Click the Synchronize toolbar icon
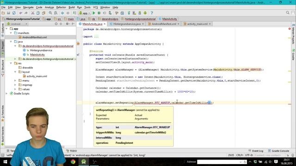296x166 pixels. (14, 13)
